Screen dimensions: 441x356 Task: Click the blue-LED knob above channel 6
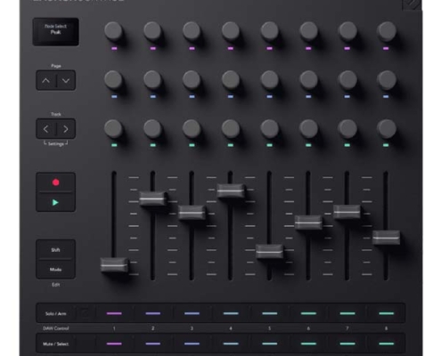click(x=308, y=79)
